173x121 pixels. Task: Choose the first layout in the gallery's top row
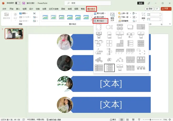pos(99,27)
